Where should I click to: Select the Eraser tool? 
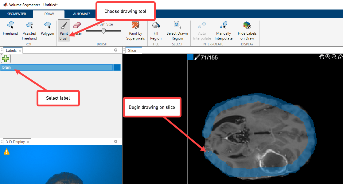pyautogui.click(x=77, y=29)
